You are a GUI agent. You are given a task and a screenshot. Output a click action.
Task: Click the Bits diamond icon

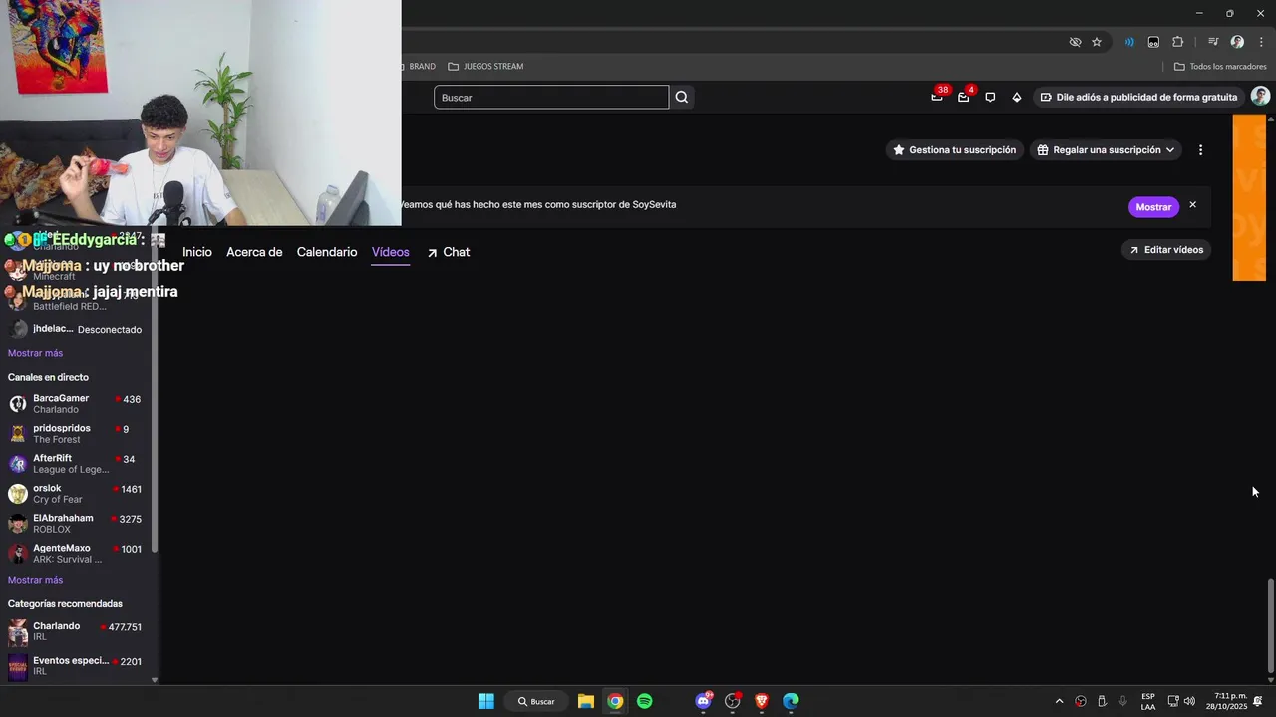point(1016,97)
